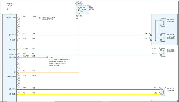This screenshot has width=179, height=102.
Task: Click 'RR OUT -' terminal label
Action: (13, 50)
